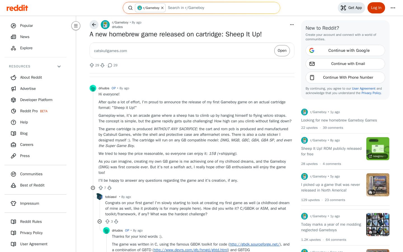Go back using the arrow icon
Screen dimensions: 403x252
pos(94,25)
